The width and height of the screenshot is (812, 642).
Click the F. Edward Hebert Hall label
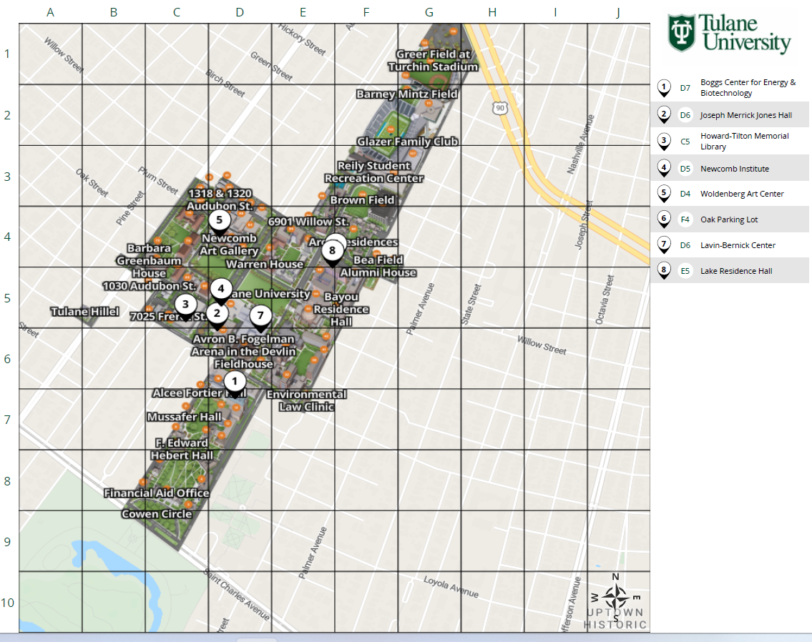pos(182,449)
